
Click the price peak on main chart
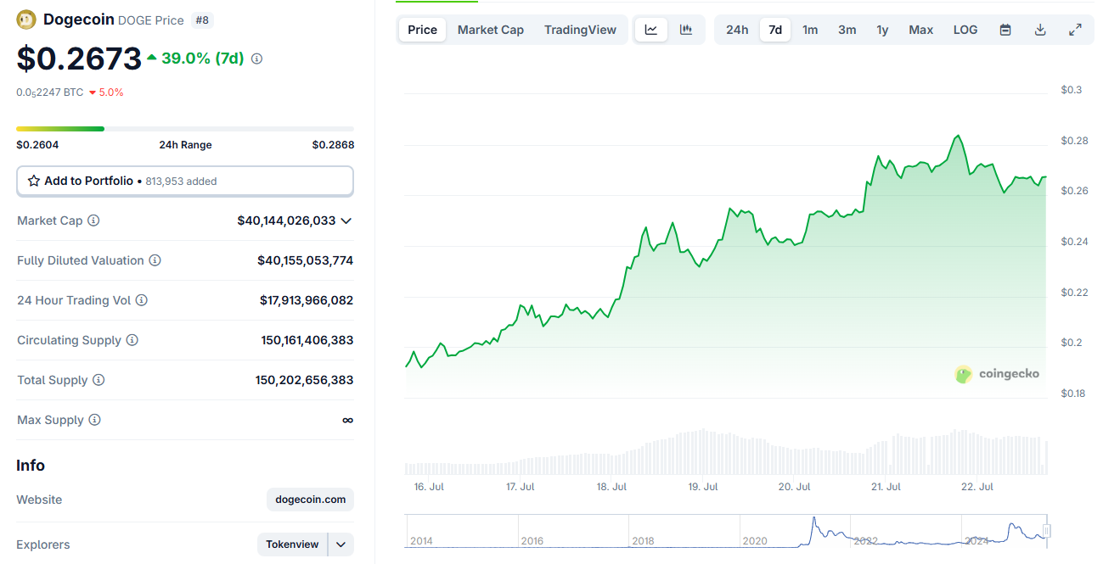pyautogui.click(x=958, y=136)
